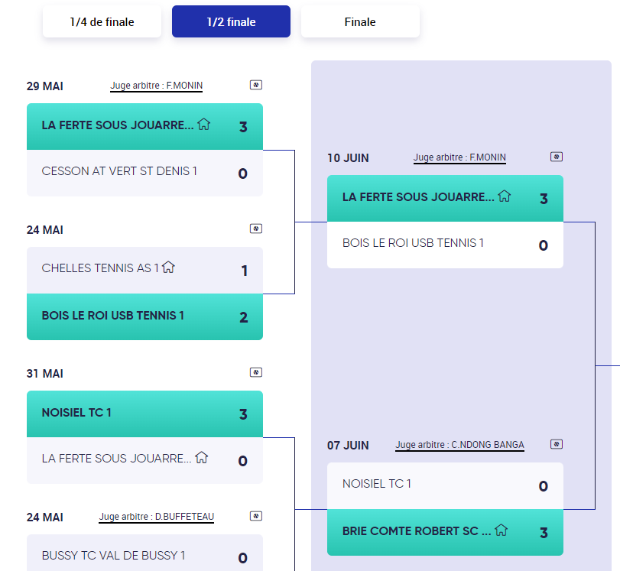Image resolution: width=620 pixels, height=571 pixels.
Task: Select Bois Le Roi USB Tennis 1 winner row
Action: point(144,316)
